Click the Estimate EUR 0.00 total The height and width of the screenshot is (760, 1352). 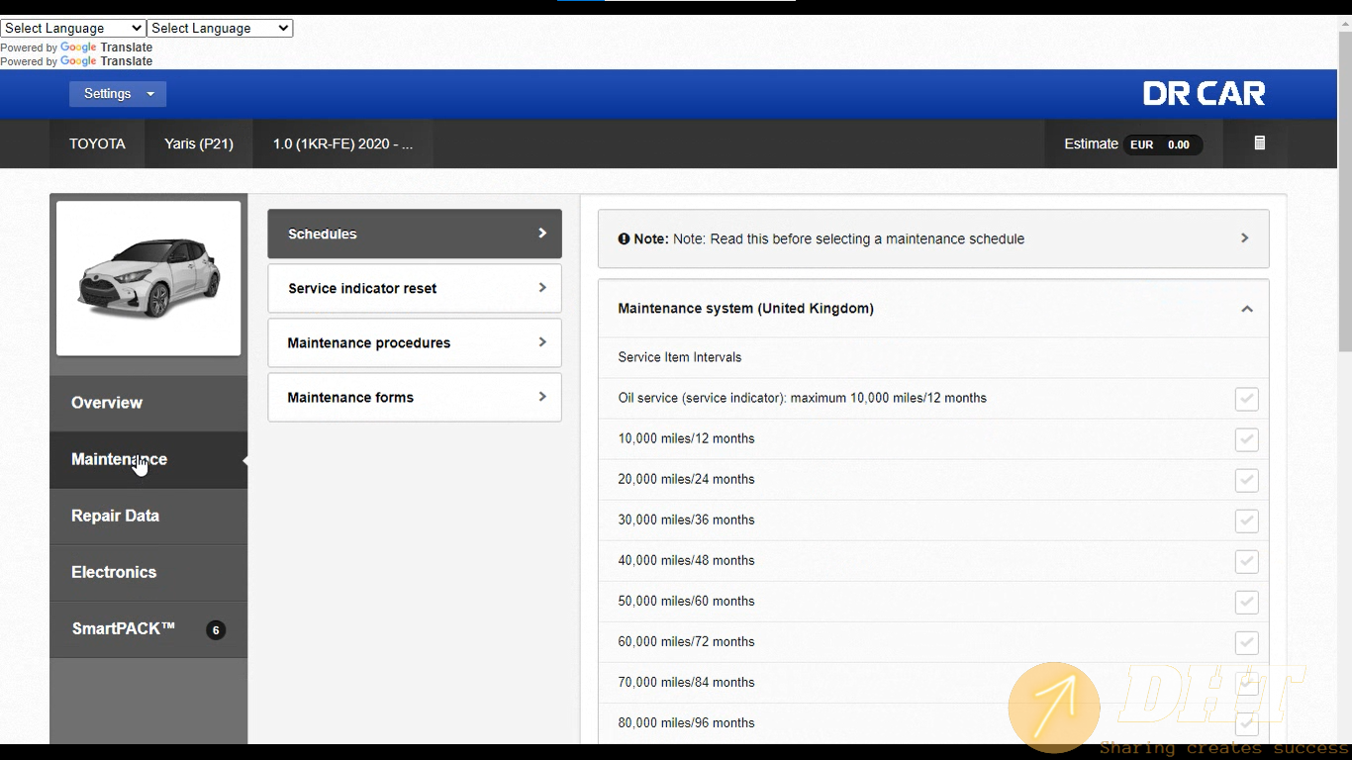[1133, 144]
